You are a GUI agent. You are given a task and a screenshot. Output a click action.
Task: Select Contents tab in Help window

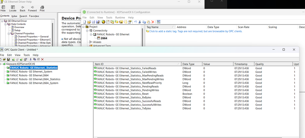pos(5,16)
